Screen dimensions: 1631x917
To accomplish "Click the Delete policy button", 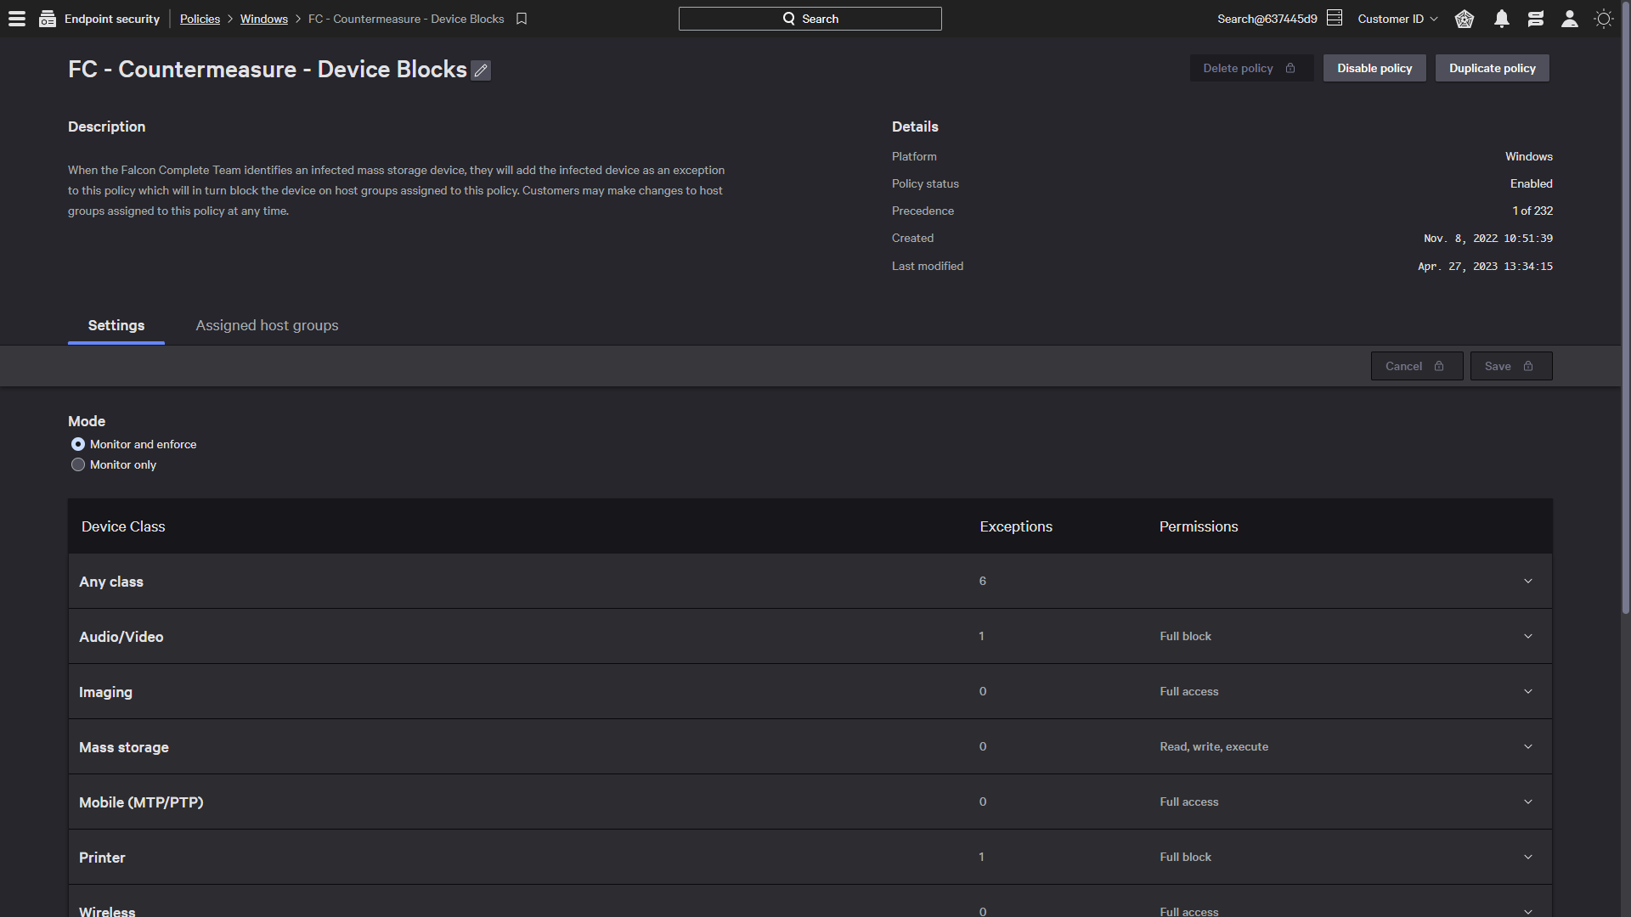I will pyautogui.click(x=1251, y=68).
